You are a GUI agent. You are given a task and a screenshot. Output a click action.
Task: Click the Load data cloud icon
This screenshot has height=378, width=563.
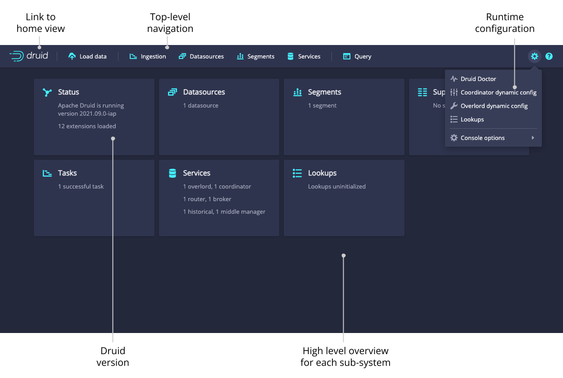tap(72, 56)
